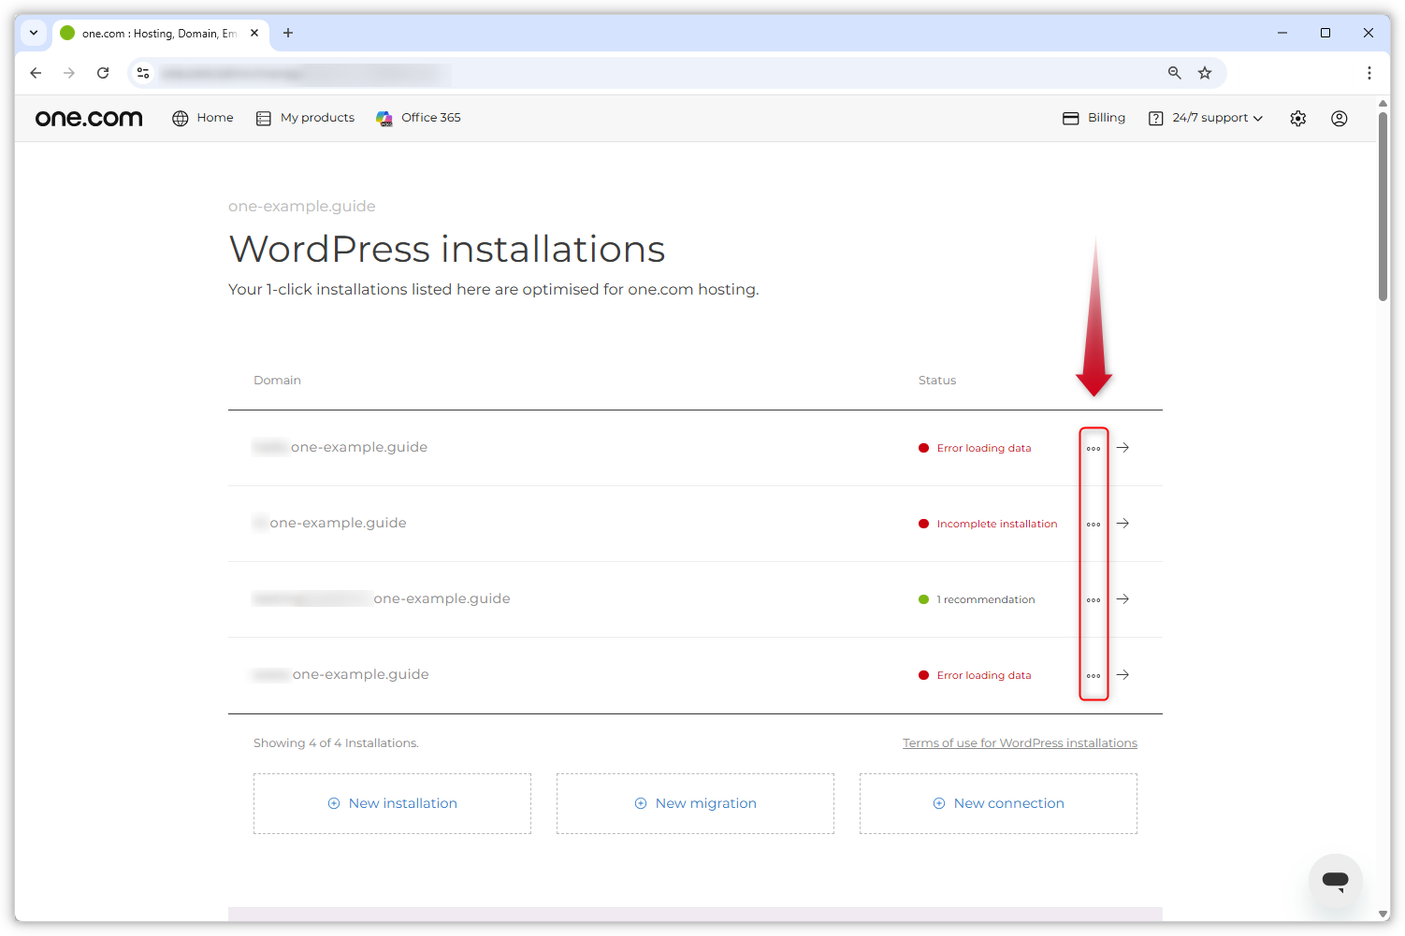This screenshot has height=936, width=1405.
Task: Expand the 24/7 support dropdown
Action: [x=1206, y=118]
